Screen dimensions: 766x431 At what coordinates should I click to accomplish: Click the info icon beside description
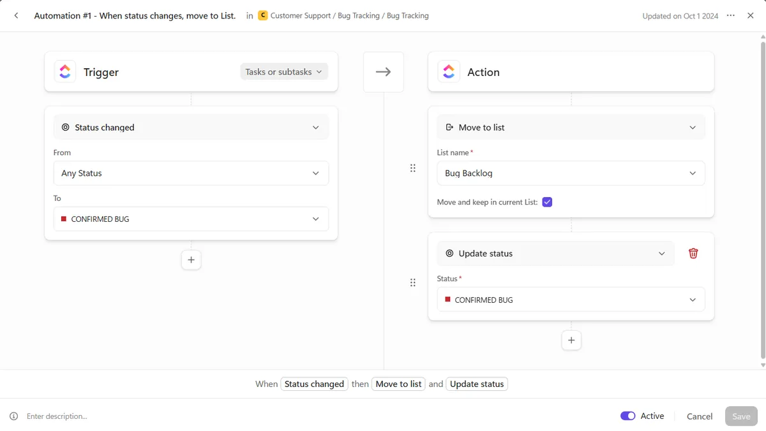(x=14, y=416)
